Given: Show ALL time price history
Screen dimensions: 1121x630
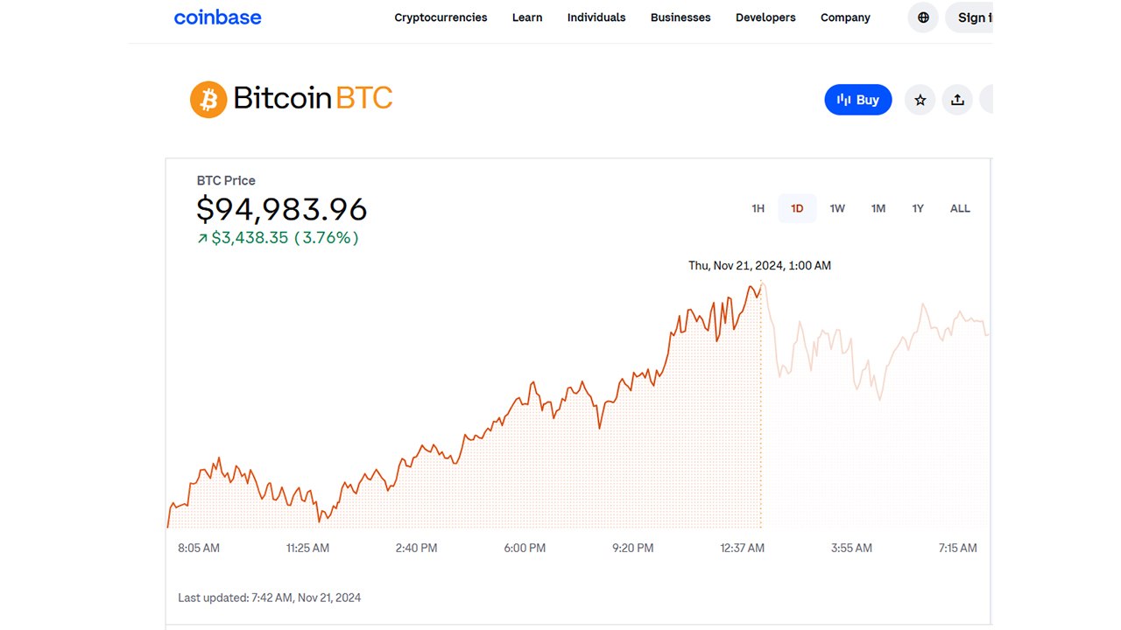Looking at the screenshot, I should (960, 208).
